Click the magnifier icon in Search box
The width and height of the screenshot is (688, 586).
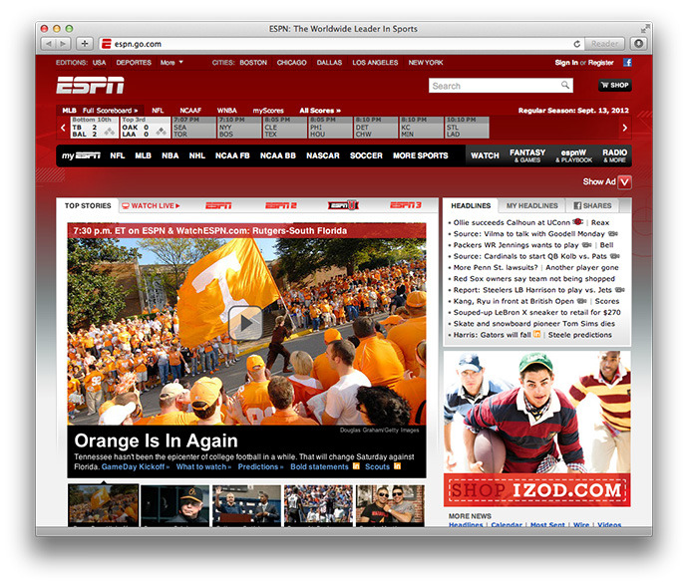click(x=565, y=85)
